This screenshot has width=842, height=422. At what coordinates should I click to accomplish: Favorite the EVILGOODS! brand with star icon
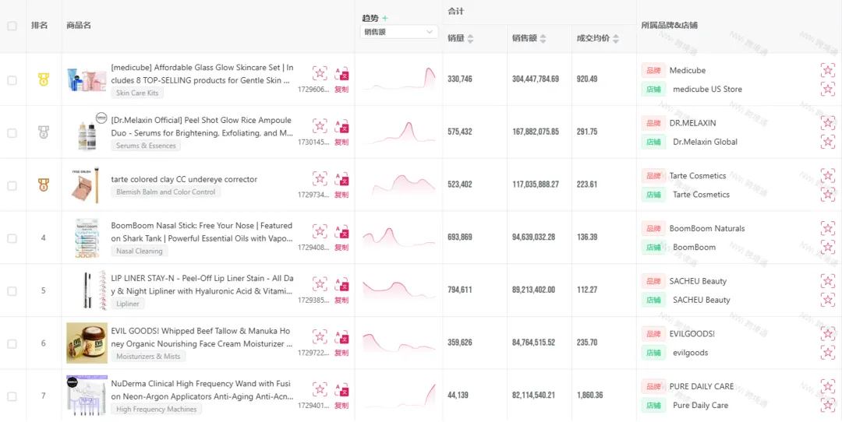(827, 333)
